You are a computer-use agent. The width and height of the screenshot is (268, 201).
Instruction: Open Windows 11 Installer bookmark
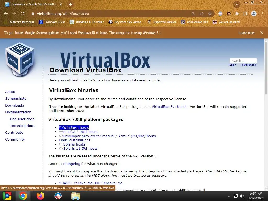[87, 22]
